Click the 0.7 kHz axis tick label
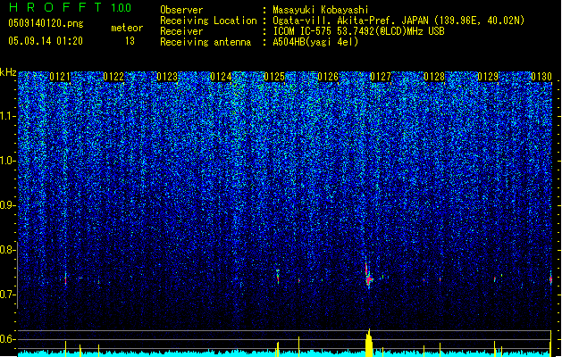This screenshot has width=562, height=357. [8, 295]
